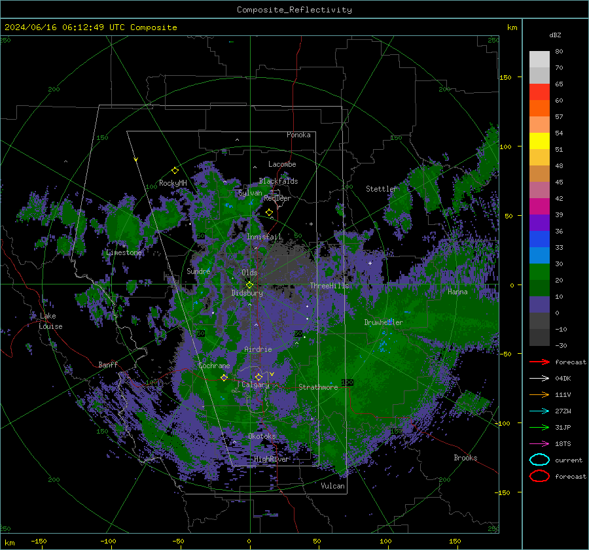Click the Strathmore town label
The height and width of the screenshot is (550, 589).
(x=318, y=387)
